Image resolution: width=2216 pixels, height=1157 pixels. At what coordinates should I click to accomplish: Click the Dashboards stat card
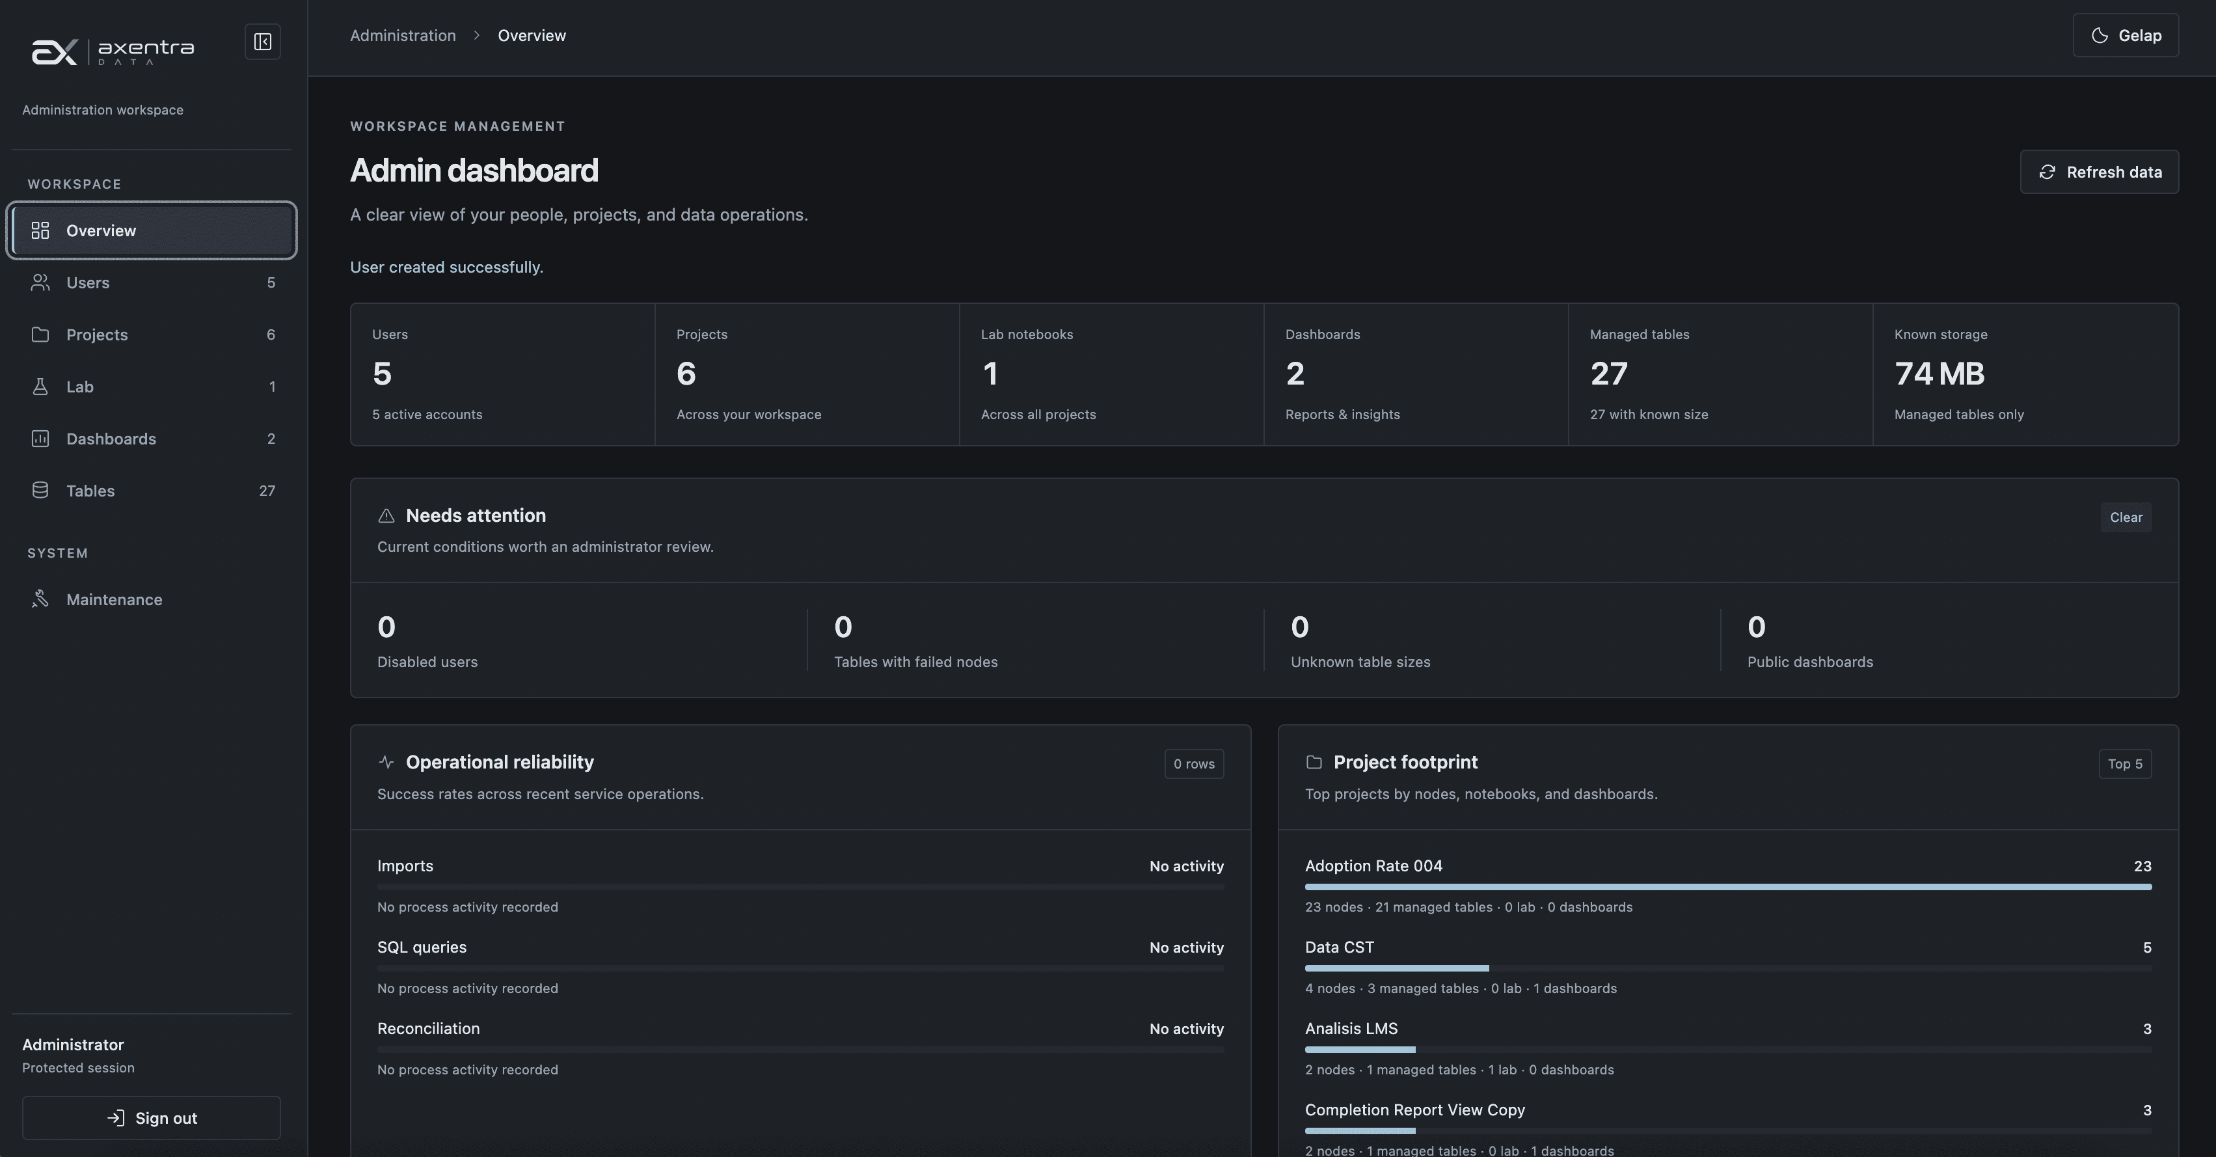coord(1416,374)
